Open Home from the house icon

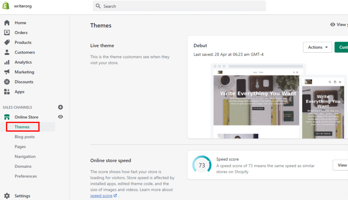[7, 23]
